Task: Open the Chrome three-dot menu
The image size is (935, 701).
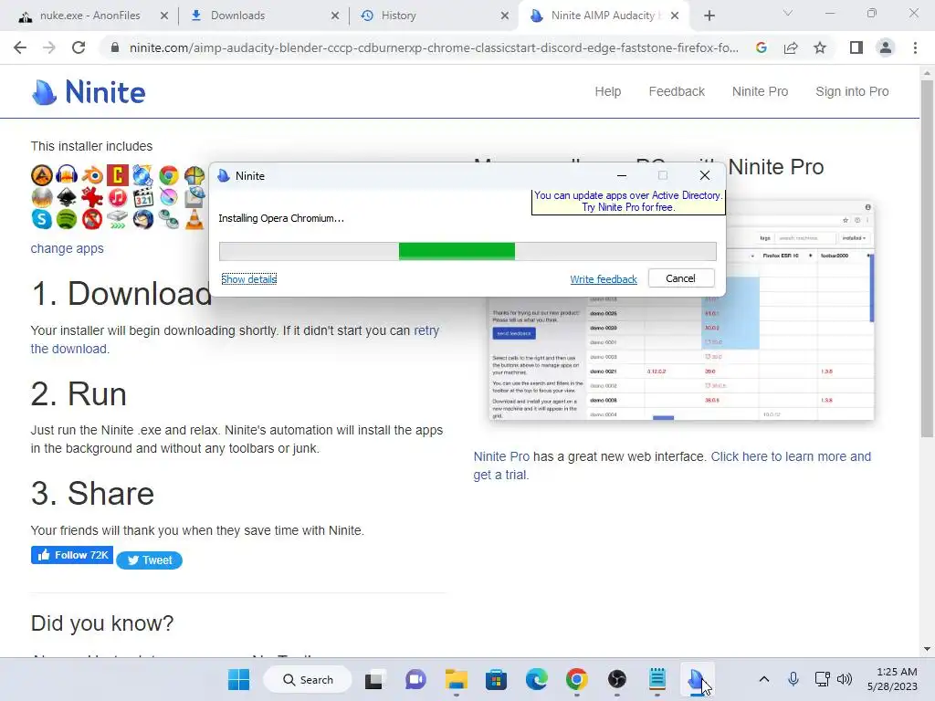Action: click(x=915, y=47)
